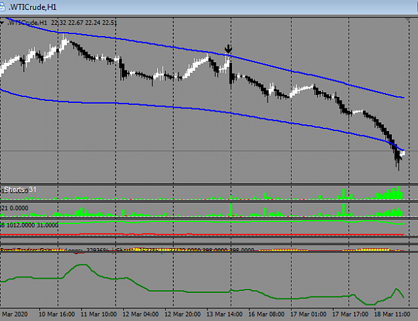
Task: Click the 21 0.0000 indicator label
Action: click(15, 208)
